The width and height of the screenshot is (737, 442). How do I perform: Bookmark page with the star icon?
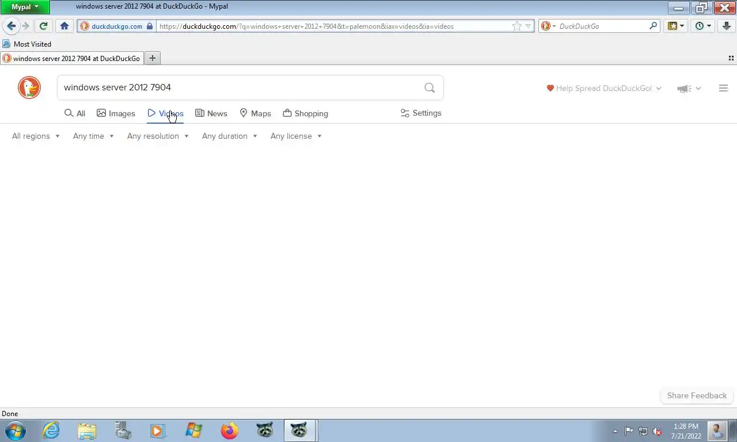click(x=517, y=26)
